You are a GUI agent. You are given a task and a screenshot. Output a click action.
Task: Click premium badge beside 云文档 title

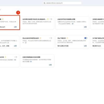click(5, 57)
